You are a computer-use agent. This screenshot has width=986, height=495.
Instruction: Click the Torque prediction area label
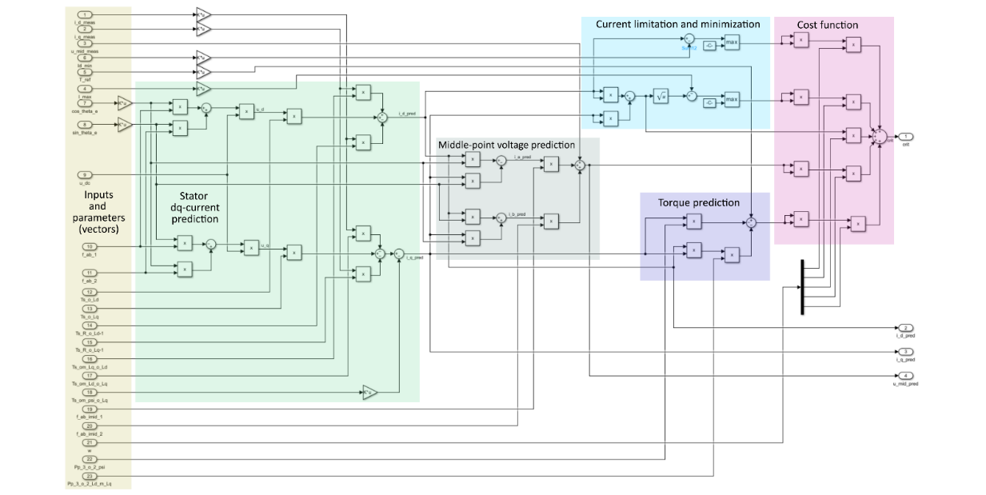pyautogui.click(x=698, y=202)
